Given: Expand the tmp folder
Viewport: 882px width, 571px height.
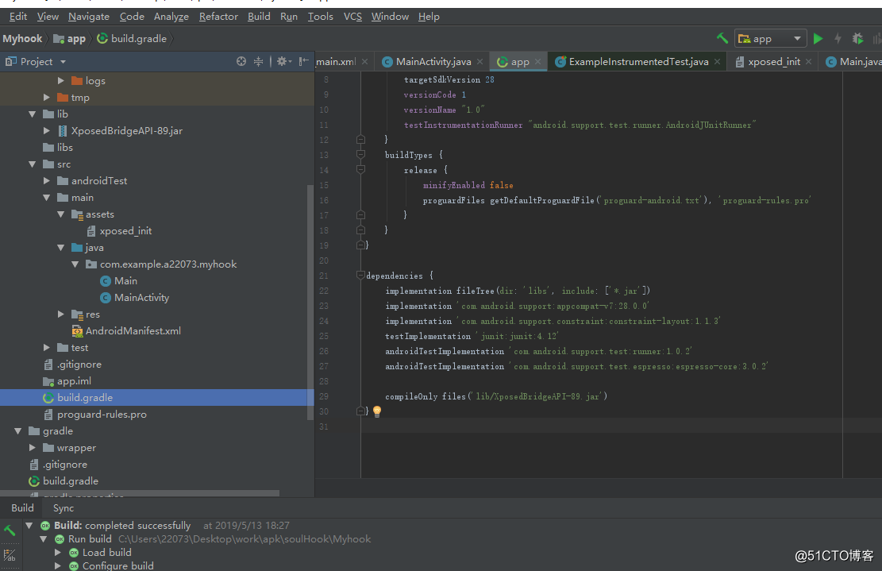Looking at the screenshot, I should pos(47,98).
